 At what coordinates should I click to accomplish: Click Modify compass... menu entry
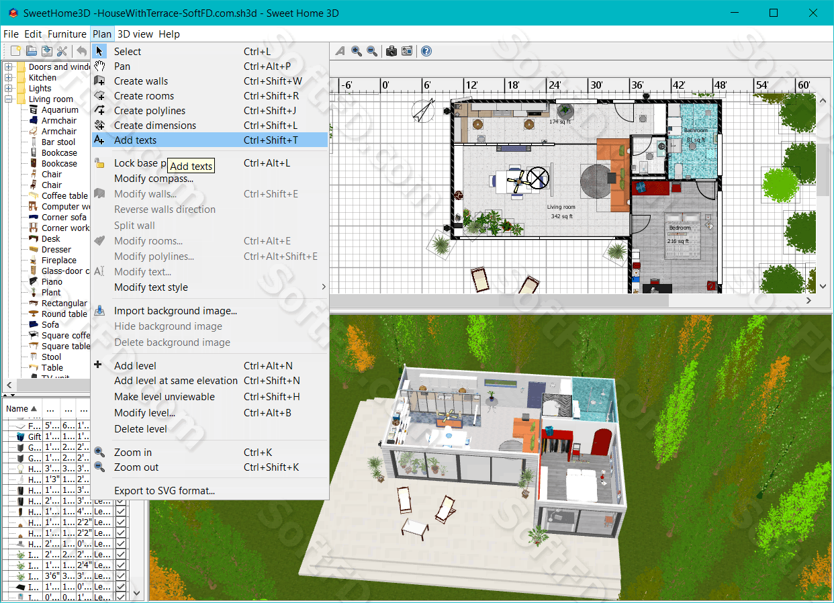210,178
